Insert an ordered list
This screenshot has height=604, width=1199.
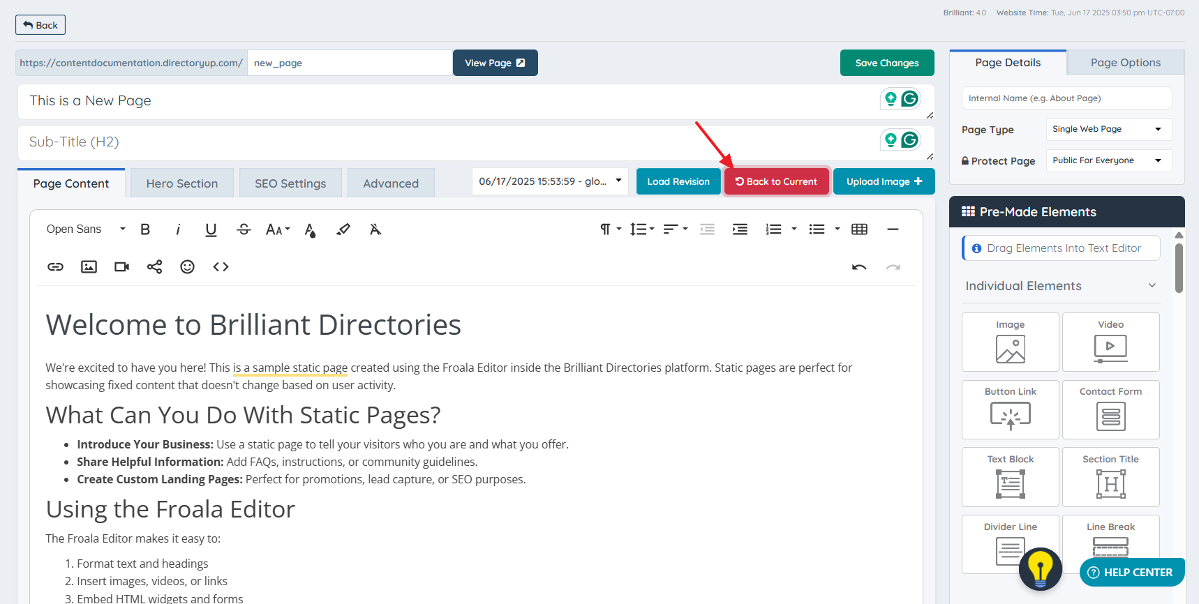click(773, 229)
